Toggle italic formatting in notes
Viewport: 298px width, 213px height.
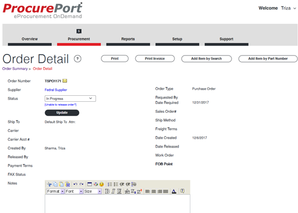click(x=113, y=192)
